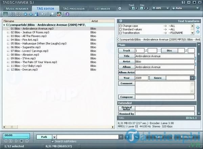Image resolution: width=203 pixels, height=149 pixels.
Task: Select Disc format option 1
Action: point(141,8)
